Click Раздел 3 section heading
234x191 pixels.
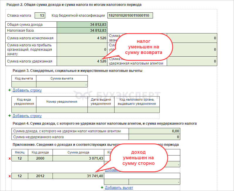click(78, 71)
